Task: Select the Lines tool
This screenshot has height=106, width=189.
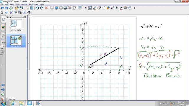Action: pos(103,8)
